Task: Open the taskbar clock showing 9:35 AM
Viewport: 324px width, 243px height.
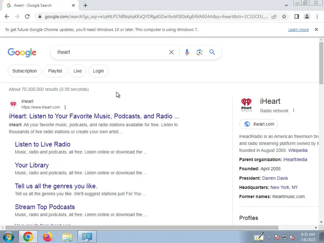Action: (x=308, y=237)
